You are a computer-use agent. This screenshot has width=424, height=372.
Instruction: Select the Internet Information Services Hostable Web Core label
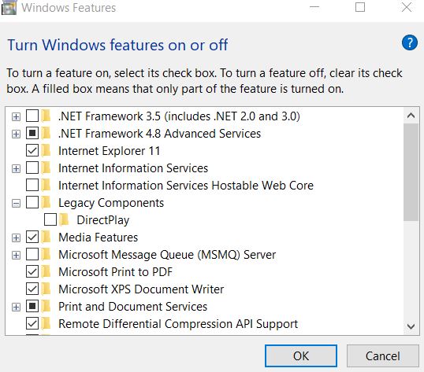[x=186, y=186]
